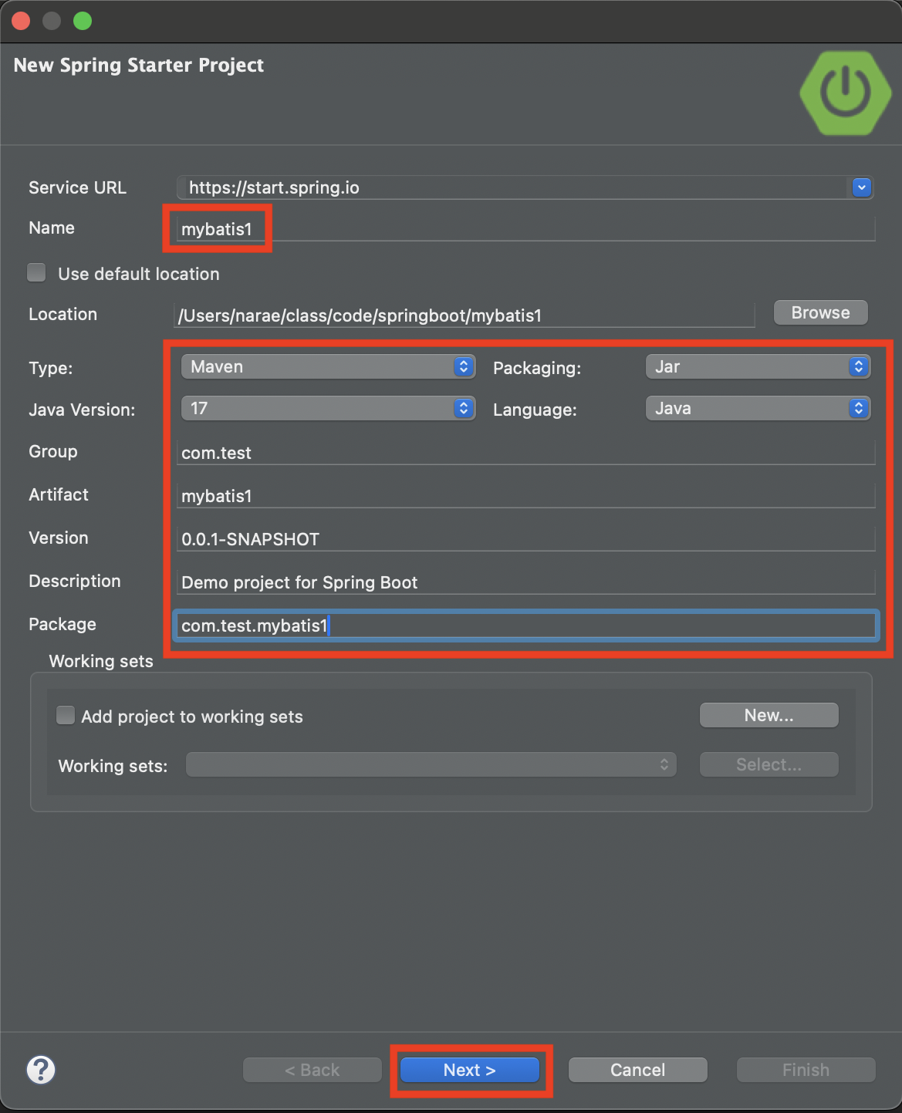Image resolution: width=902 pixels, height=1113 pixels.
Task: Open the Type dropdown showing Maven
Action: (x=328, y=367)
